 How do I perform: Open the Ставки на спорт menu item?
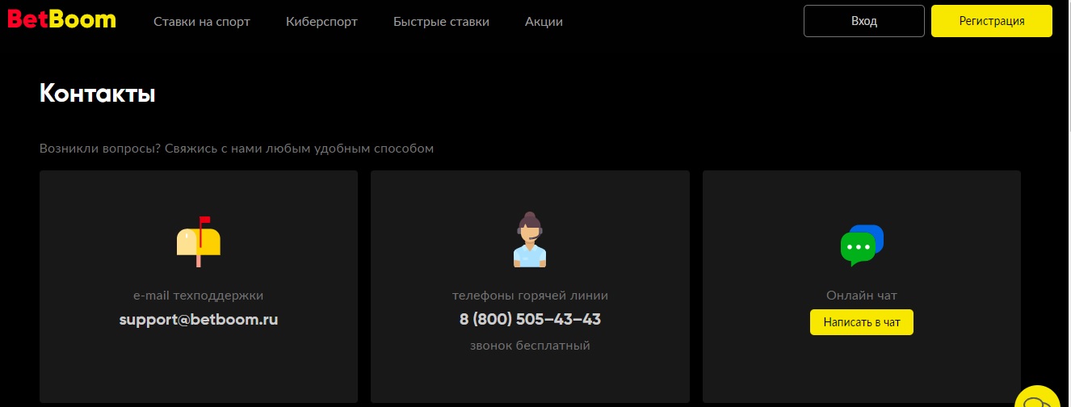202,22
